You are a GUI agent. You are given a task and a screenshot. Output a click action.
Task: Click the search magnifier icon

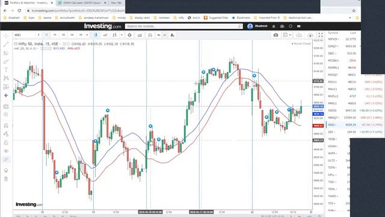240,26
